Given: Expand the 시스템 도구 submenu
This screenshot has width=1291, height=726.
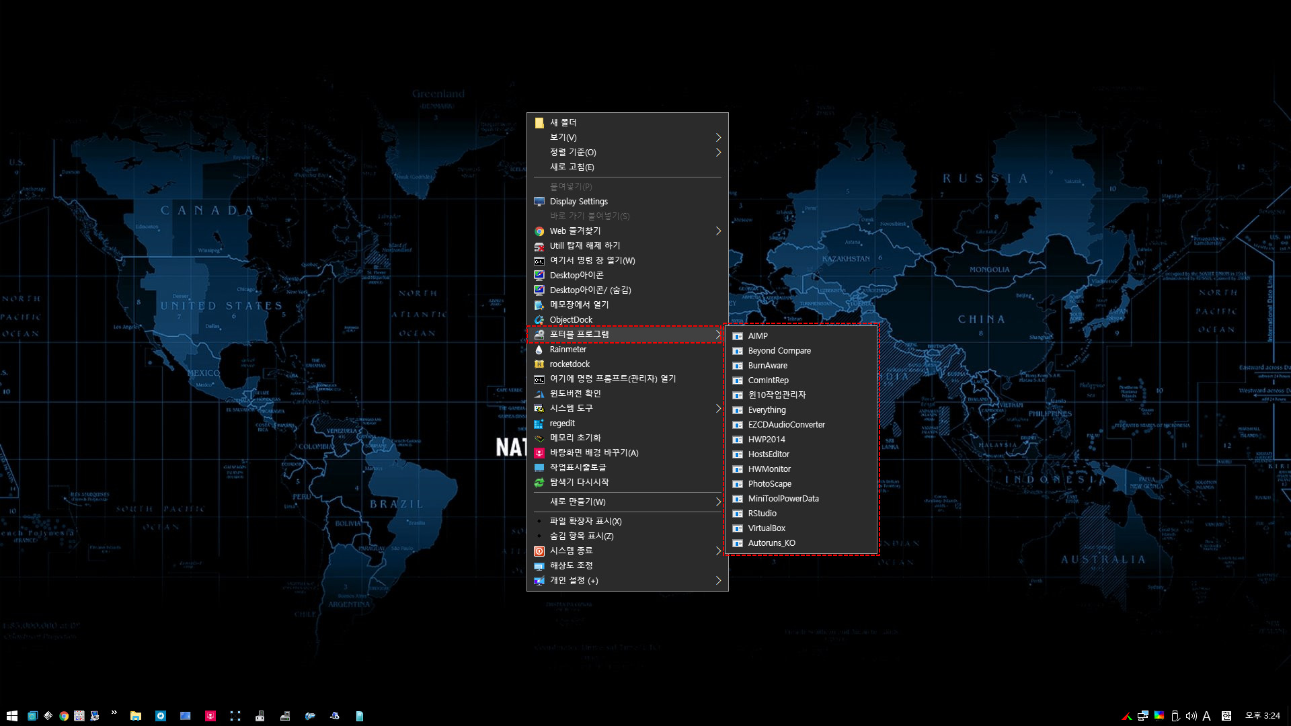Looking at the screenshot, I should (x=627, y=408).
